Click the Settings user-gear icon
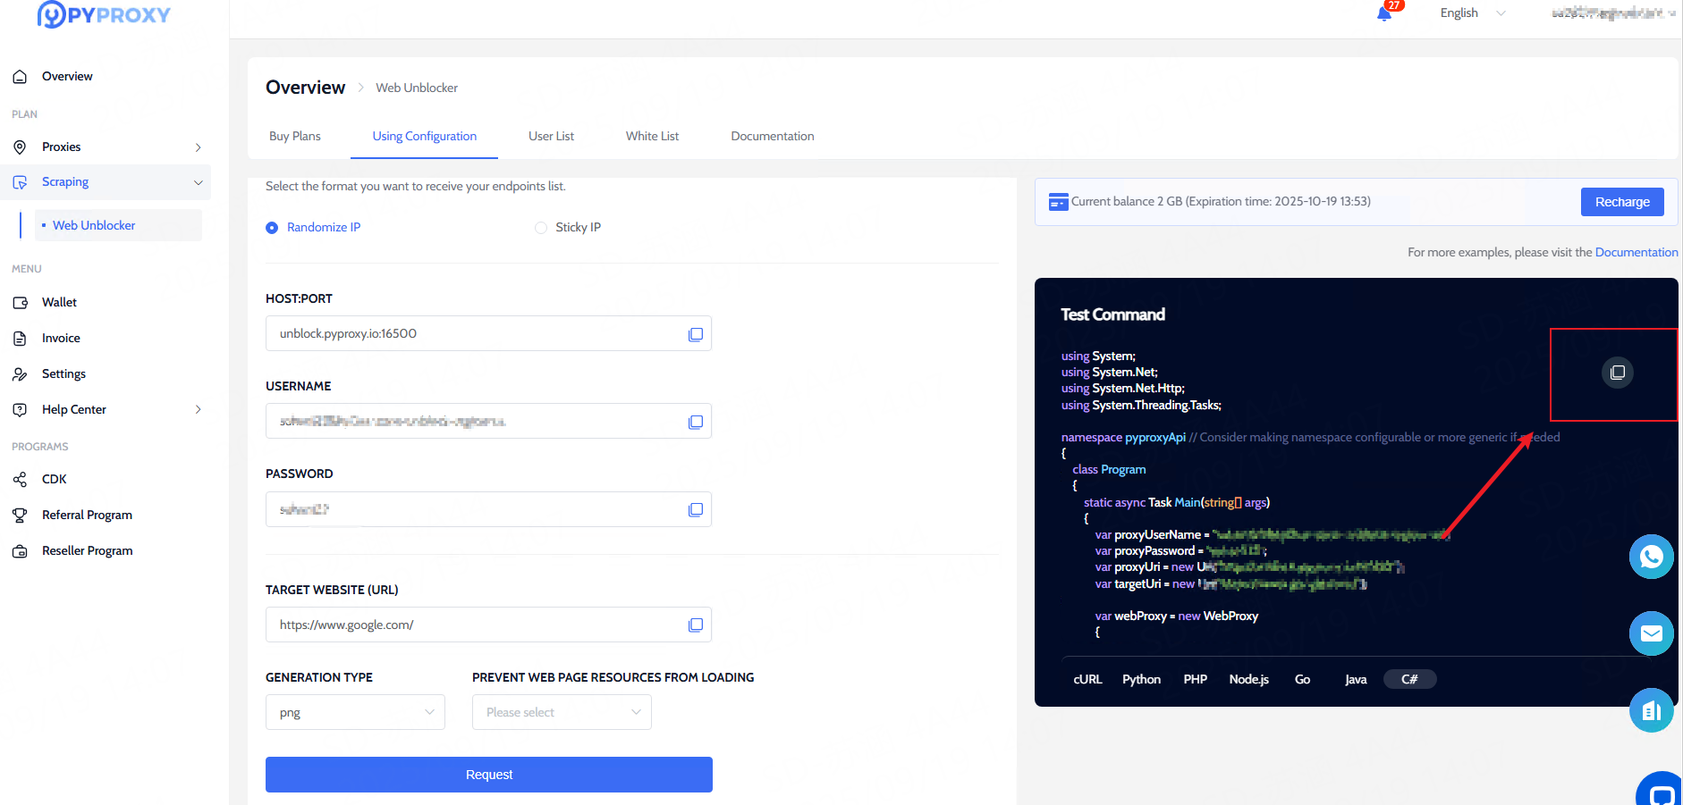Viewport: 1683px width, 805px height. click(20, 374)
